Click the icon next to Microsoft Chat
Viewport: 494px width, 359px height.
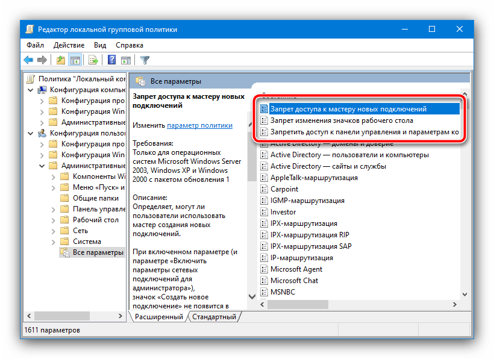[264, 281]
